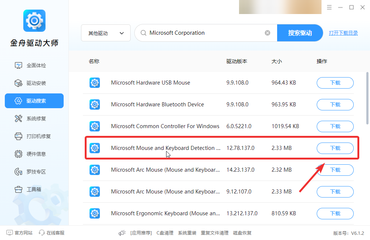This screenshot has width=370, height=240.
Task: Open C盘清理 recommended app link
Action: (165, 233)
